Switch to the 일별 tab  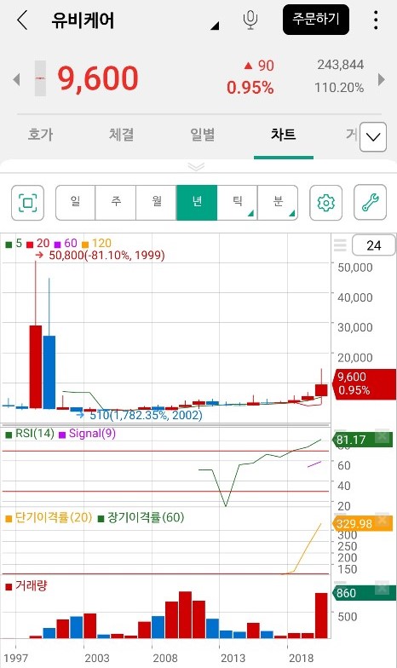[x=203, y=135]
